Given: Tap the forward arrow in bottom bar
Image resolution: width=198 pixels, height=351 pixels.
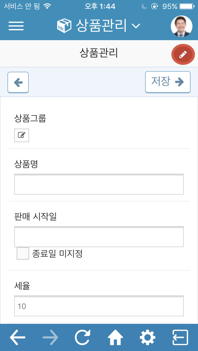Looking at the screenshot, I should coord(50,337).
